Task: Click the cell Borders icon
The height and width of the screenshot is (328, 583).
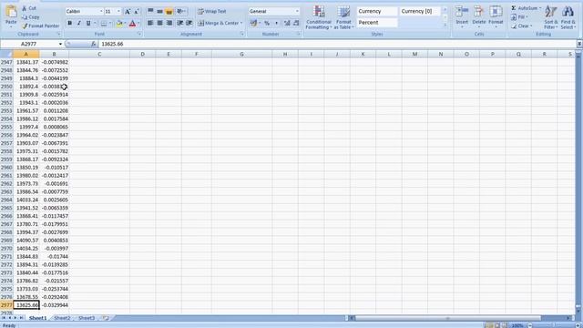Action: click(104, 24)
